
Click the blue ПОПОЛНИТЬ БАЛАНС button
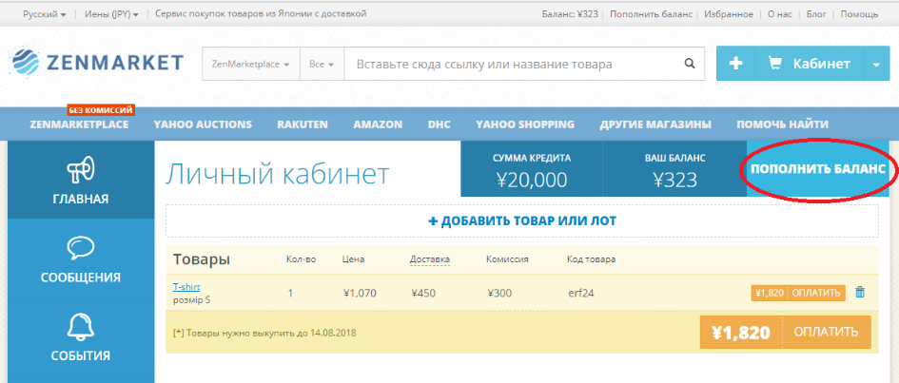pyautogui.click(x=818, y=169)
